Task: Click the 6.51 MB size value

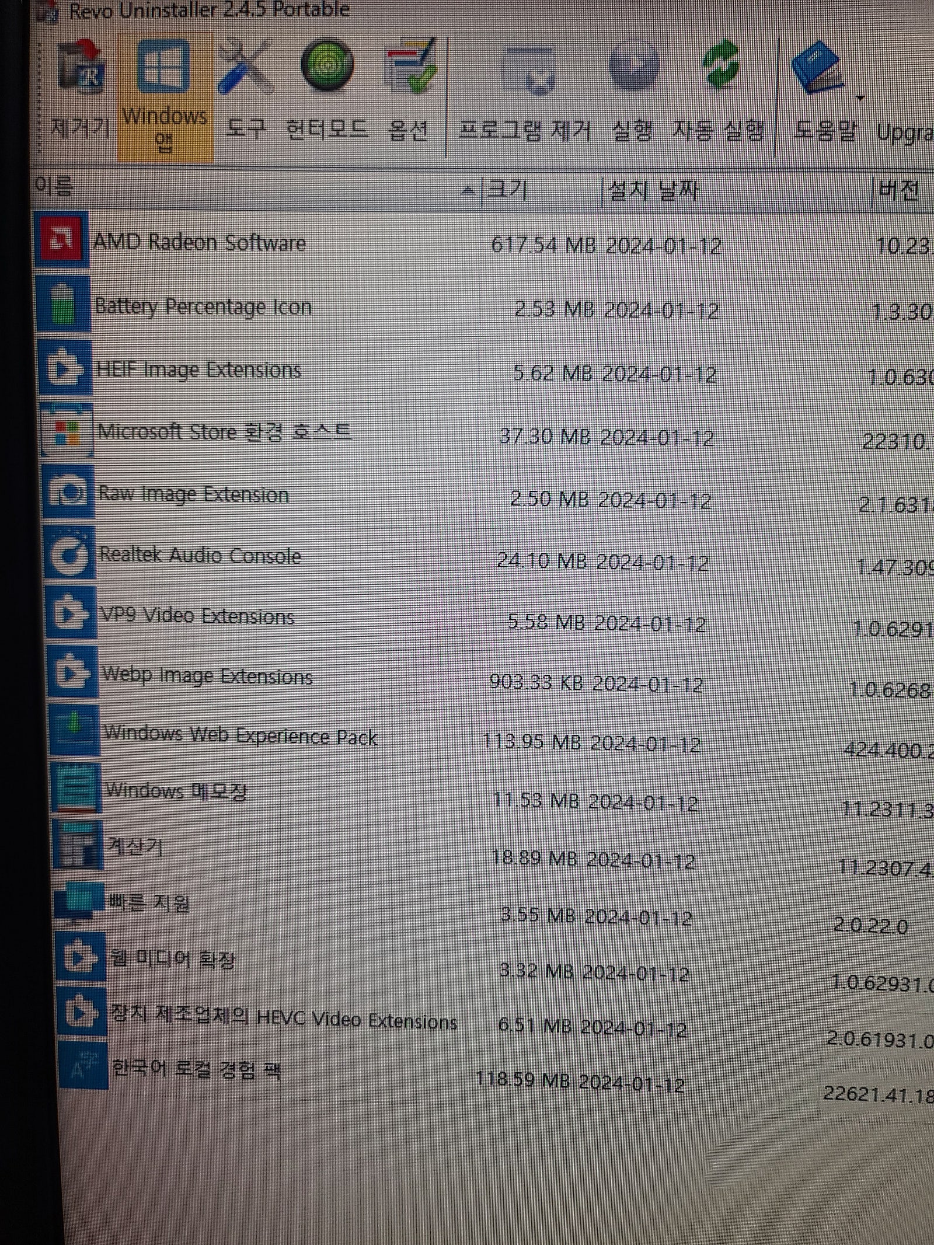Action: [534, 1025]
